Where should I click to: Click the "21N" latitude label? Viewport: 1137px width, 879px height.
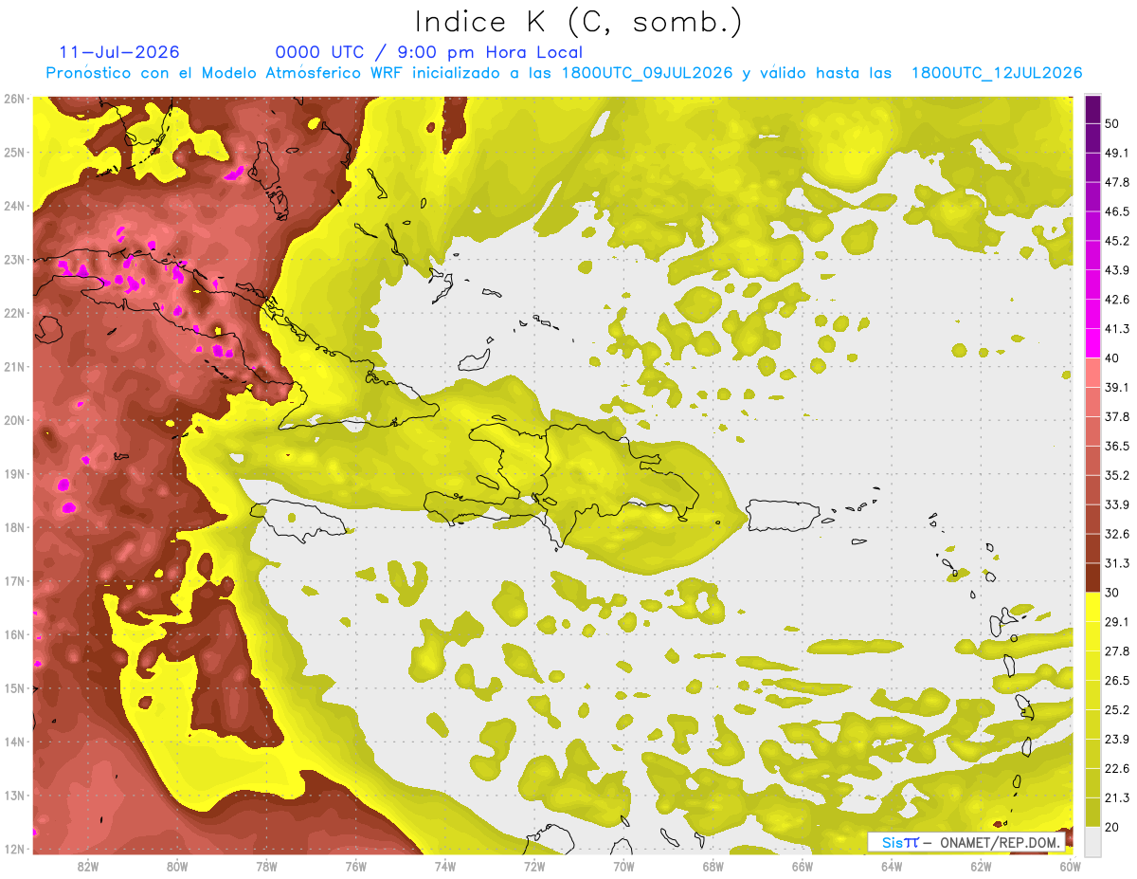coord(13,366)
